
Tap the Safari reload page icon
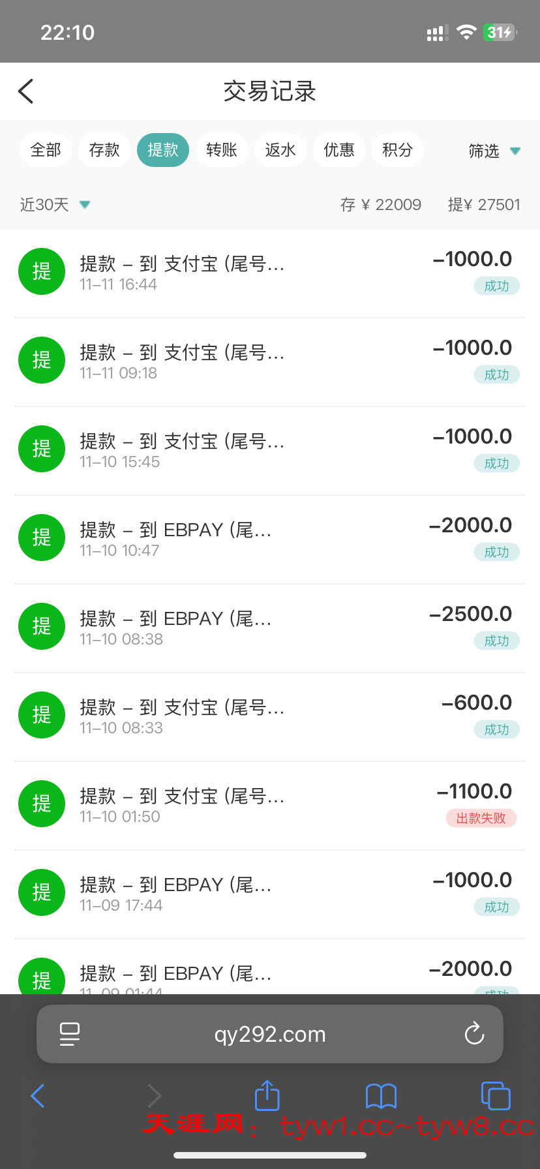point(474,1033)
